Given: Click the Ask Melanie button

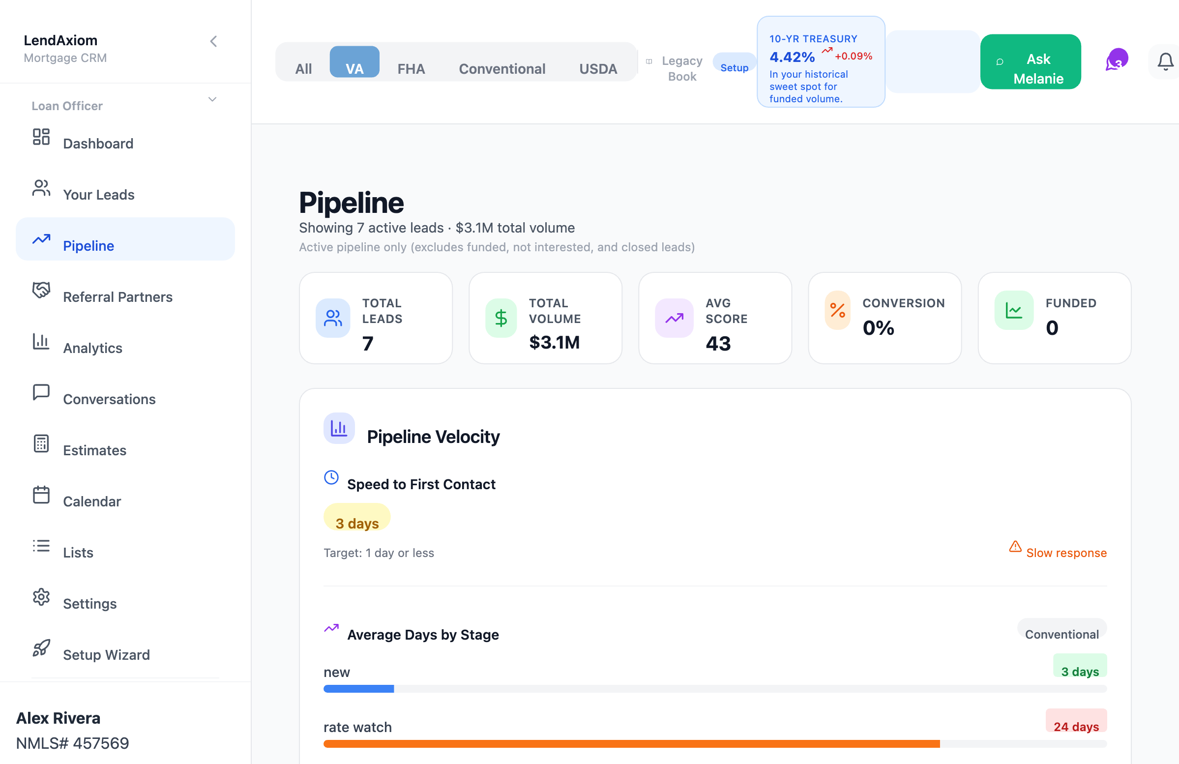Looking at the screenshot, I should click(1031, 62).
